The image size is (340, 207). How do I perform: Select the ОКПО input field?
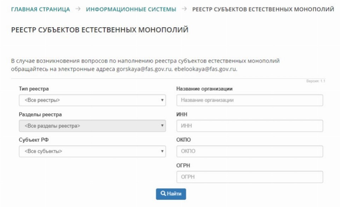(249, 151)
